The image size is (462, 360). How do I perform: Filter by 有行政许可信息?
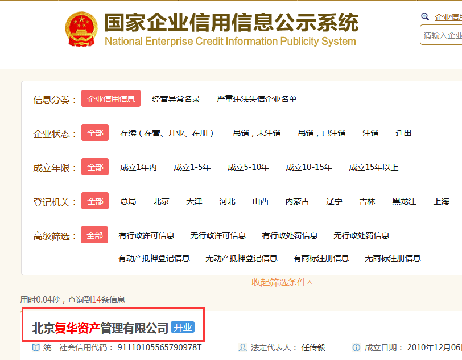(146, 235)
